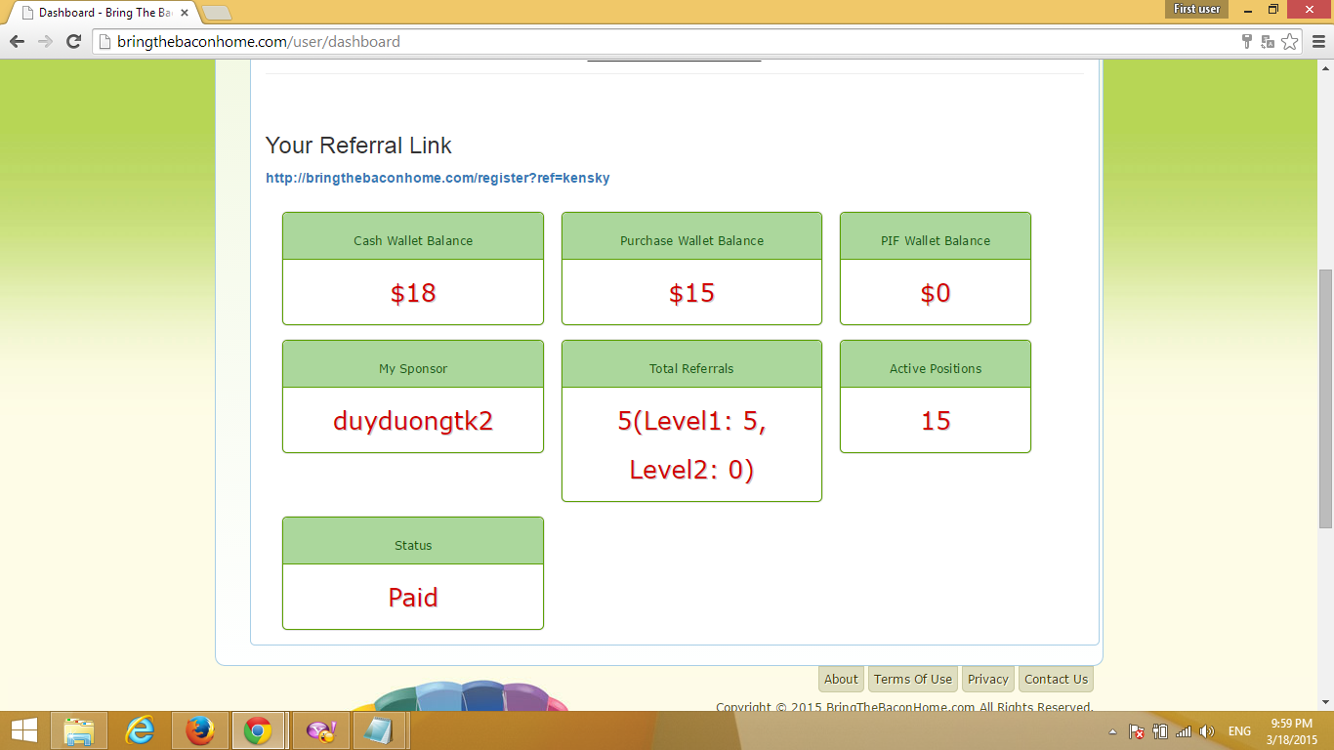Go back with the browser back arrow
Image resolution: width=1334 pixels, height=750 pixels.
coord(17,42)
